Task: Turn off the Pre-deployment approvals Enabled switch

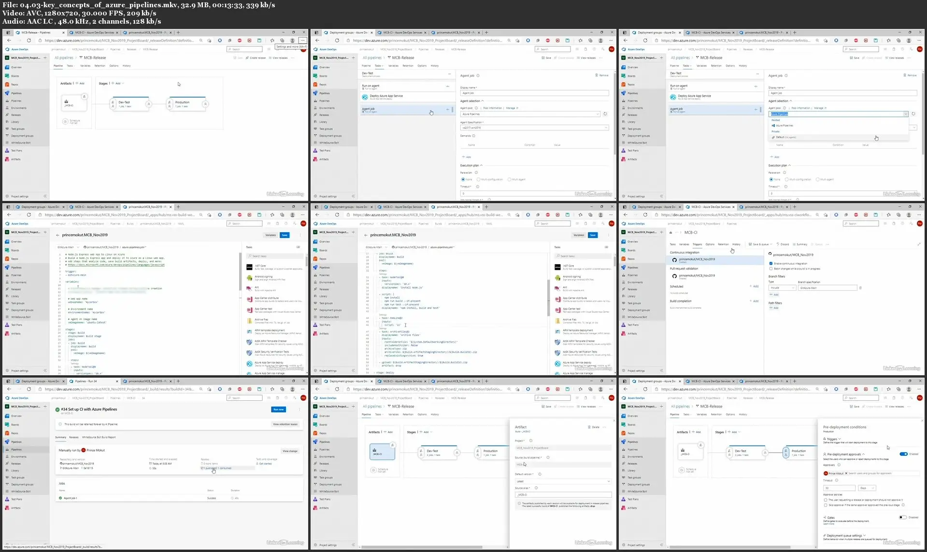Action: pyautogui.click(x=903, y=454)
